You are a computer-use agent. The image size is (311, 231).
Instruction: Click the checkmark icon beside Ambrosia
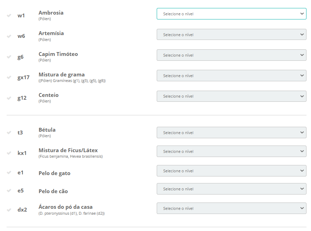coord(9,16)
